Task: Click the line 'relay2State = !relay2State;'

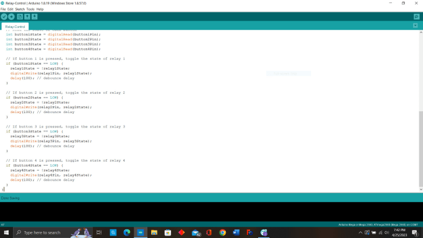Action: pos(40,103)
